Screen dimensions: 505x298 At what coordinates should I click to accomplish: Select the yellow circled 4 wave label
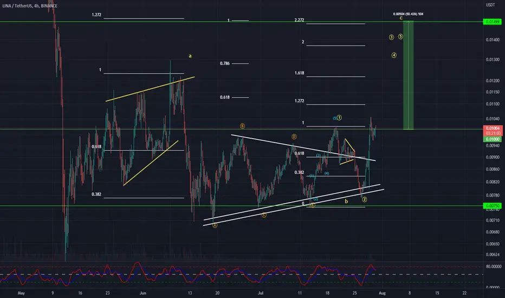394,55
